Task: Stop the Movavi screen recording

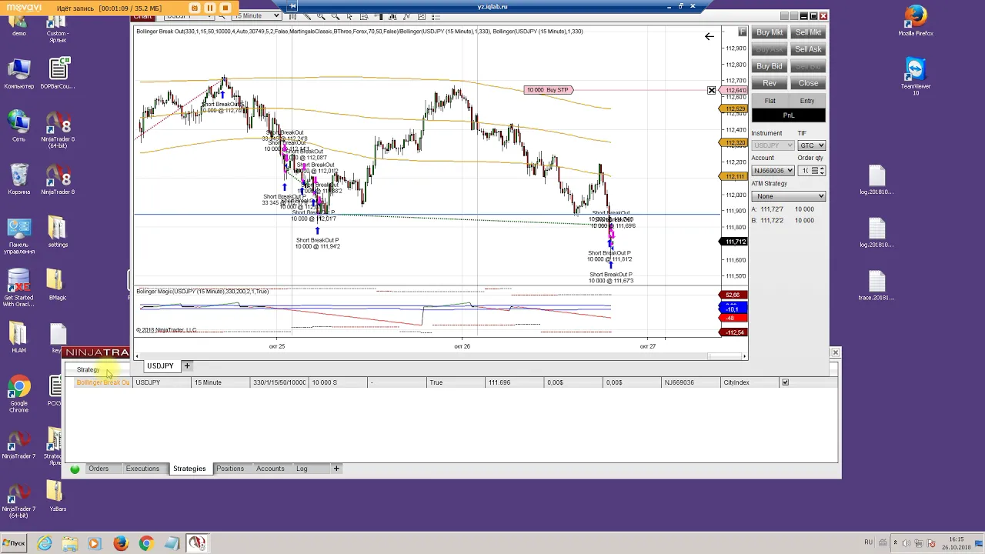Action: pos(225,8)
